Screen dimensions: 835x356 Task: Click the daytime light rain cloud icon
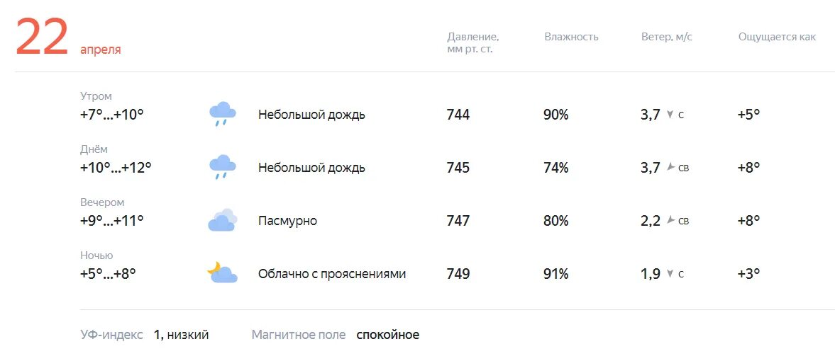(x=223, y=167)
